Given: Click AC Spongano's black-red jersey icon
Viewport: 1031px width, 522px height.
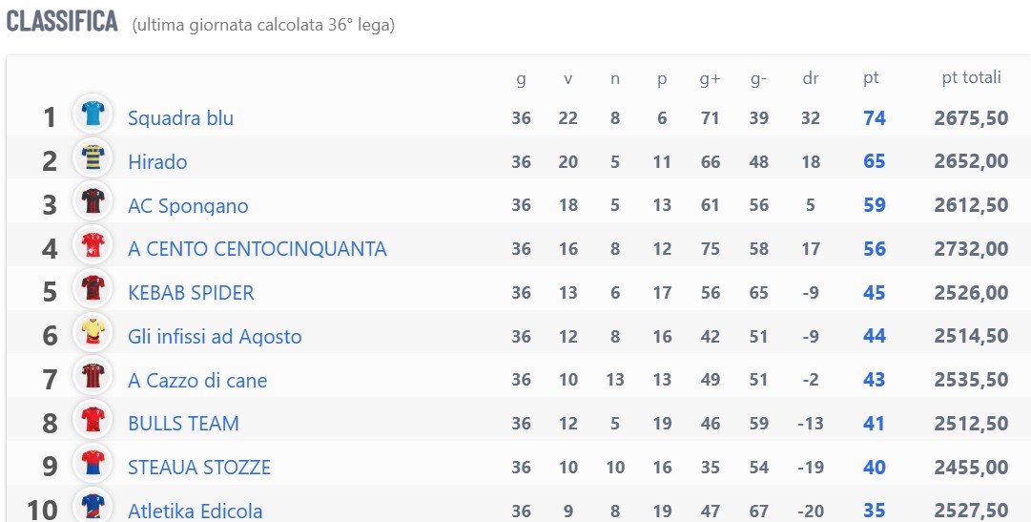Looking at the screenshot, I should point(93,200).
